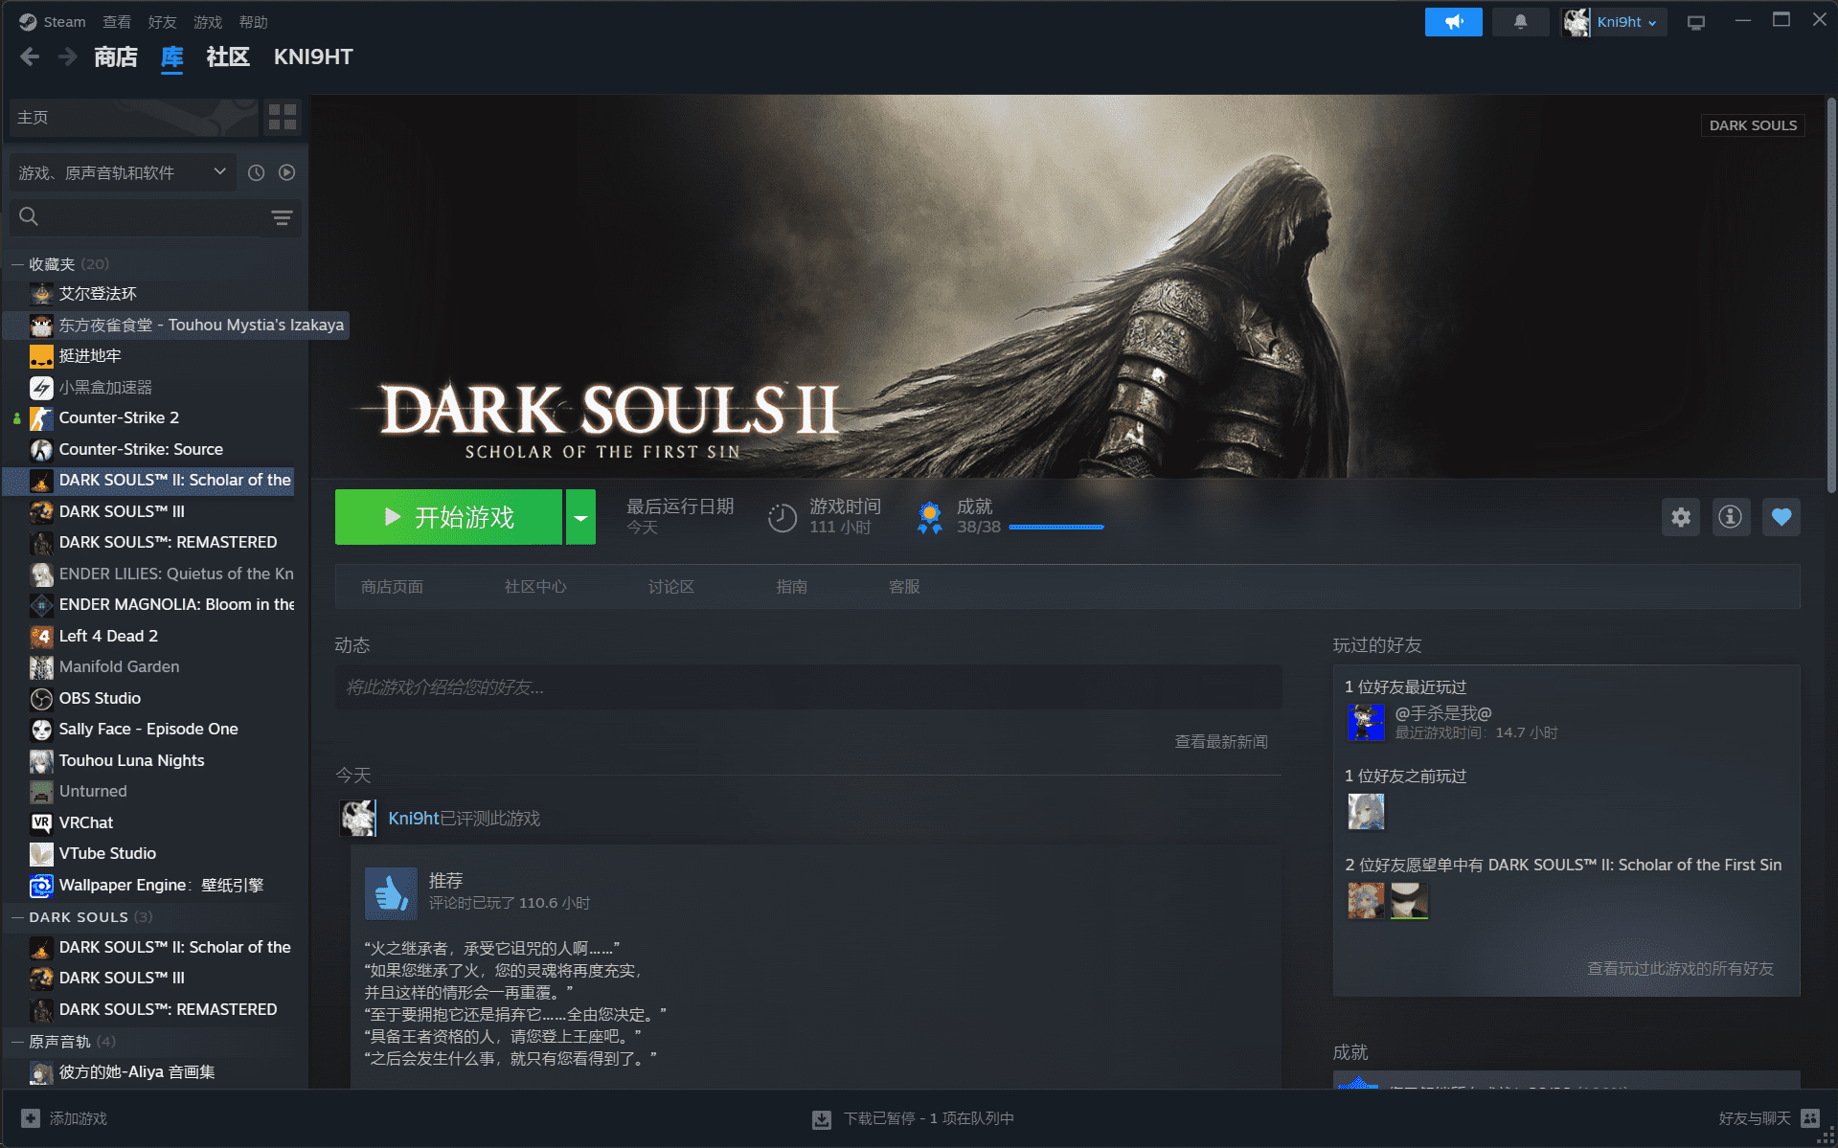Image resolution: width=1838 pixels, height=1148 pixels.
Task: Open the 社区中心 link
Action: (535, 587)
